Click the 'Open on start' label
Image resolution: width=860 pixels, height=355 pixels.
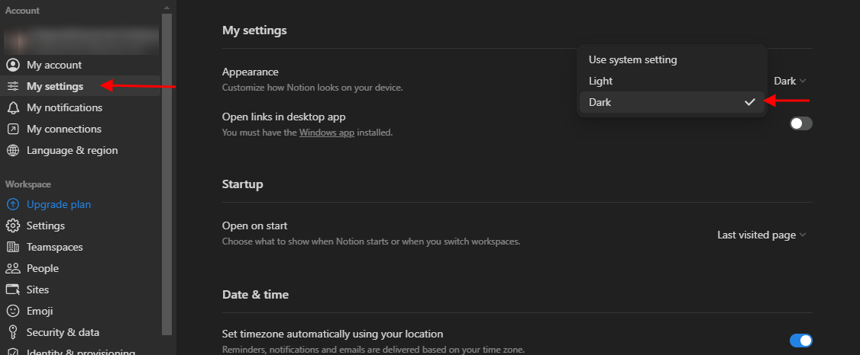point(254,226)
